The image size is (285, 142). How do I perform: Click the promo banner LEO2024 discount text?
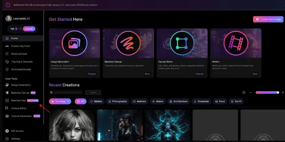(x=56, y=5)
